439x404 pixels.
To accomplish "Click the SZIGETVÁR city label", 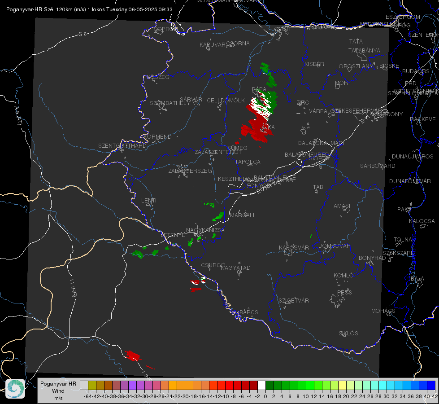I will pos(294,301).
